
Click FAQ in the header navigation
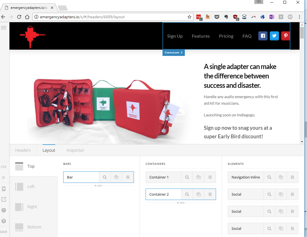(247, 36)
